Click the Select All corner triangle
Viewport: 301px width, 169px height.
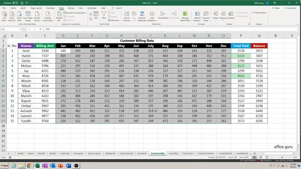(x=4, y=36)
